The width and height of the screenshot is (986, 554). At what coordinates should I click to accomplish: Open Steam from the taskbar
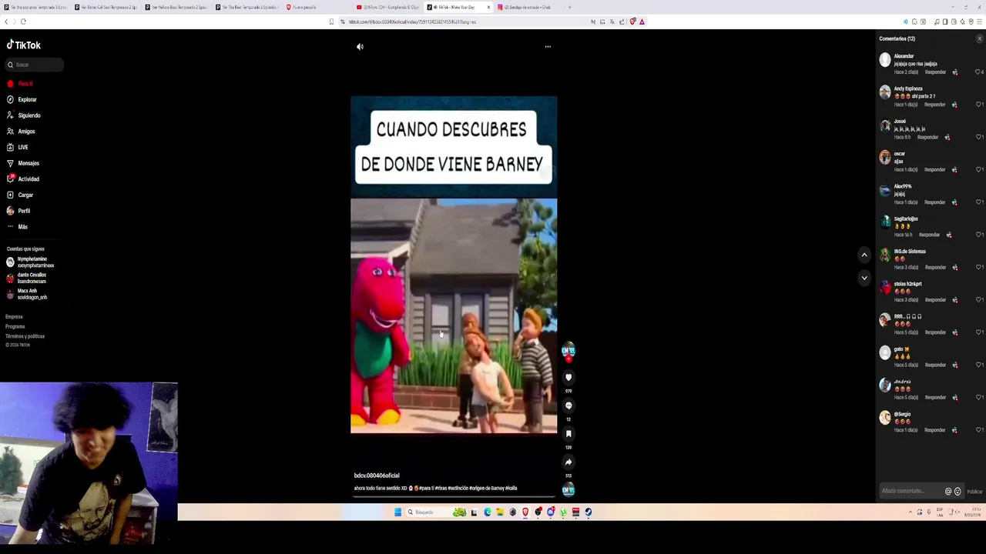coord(589,512)
